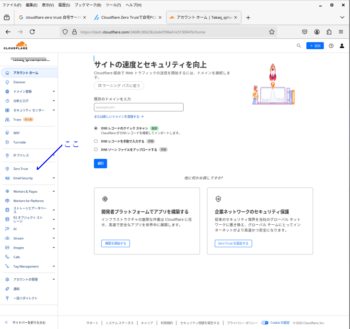The width and height of the screenshot is (350, 329).
Task: Open Turnstile in sidebar
Action: [x=20, y=142]
